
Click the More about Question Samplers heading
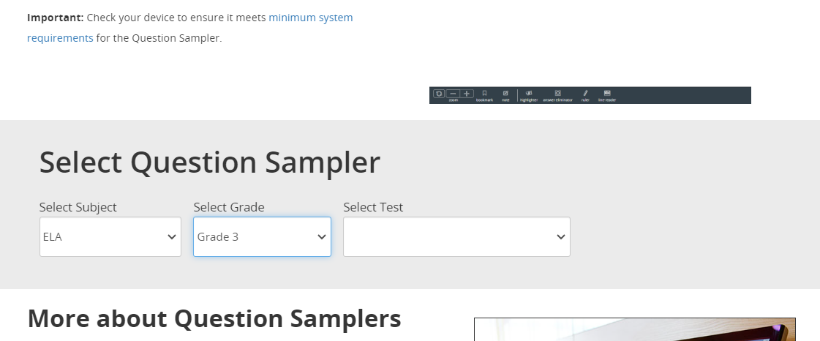[x=214, y=318]
